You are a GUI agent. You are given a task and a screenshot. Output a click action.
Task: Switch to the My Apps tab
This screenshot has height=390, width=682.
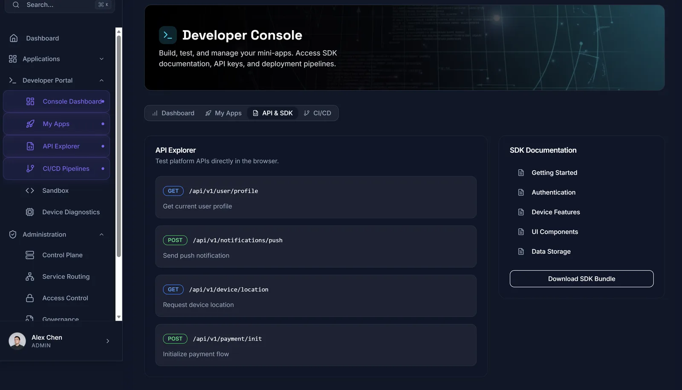[x=223, y=113]
